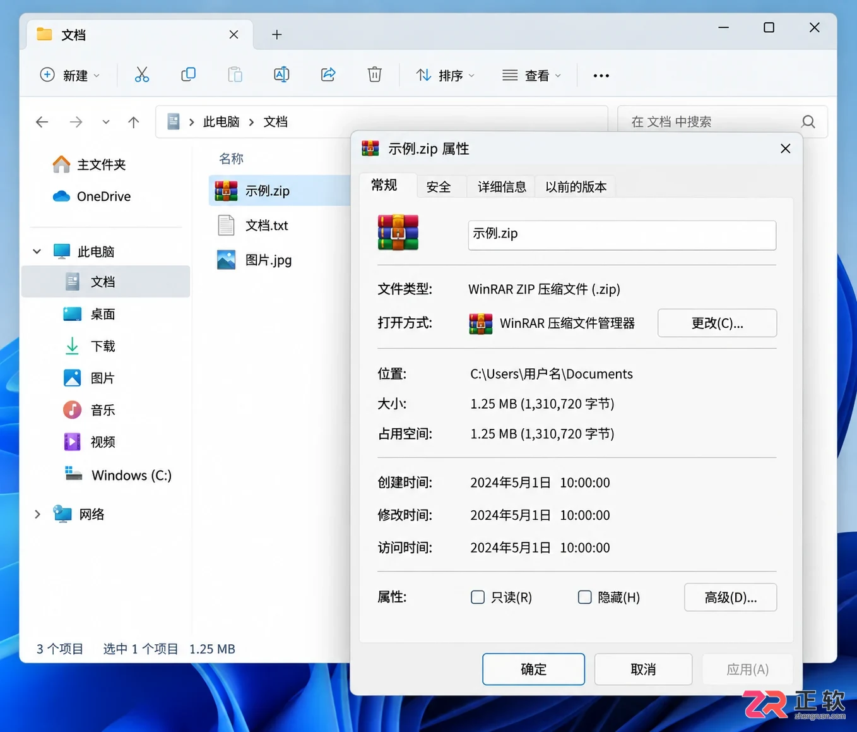Close the 示例.zip 属性 dialog
This screenshot has width=857, height=732.
[x=785, y=148]
